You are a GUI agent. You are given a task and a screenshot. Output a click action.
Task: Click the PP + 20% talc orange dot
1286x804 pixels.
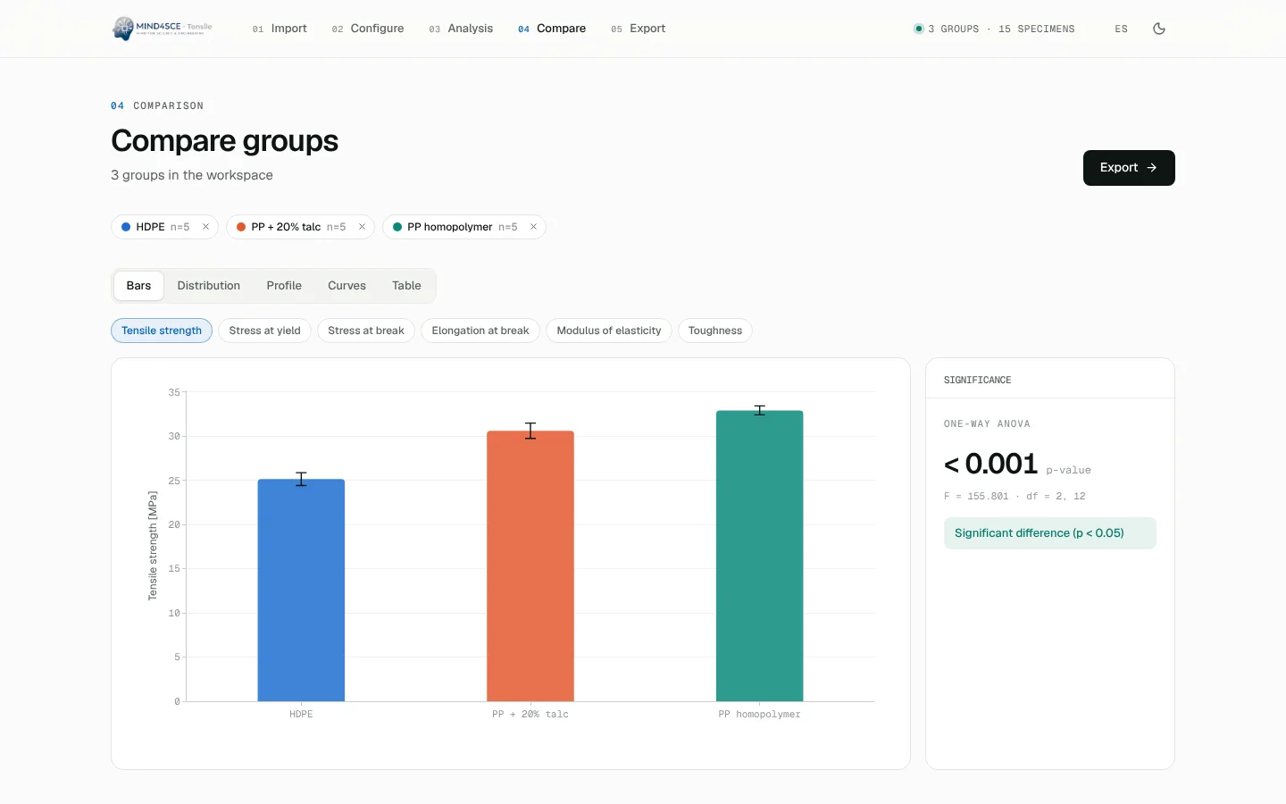pos(241,227)
